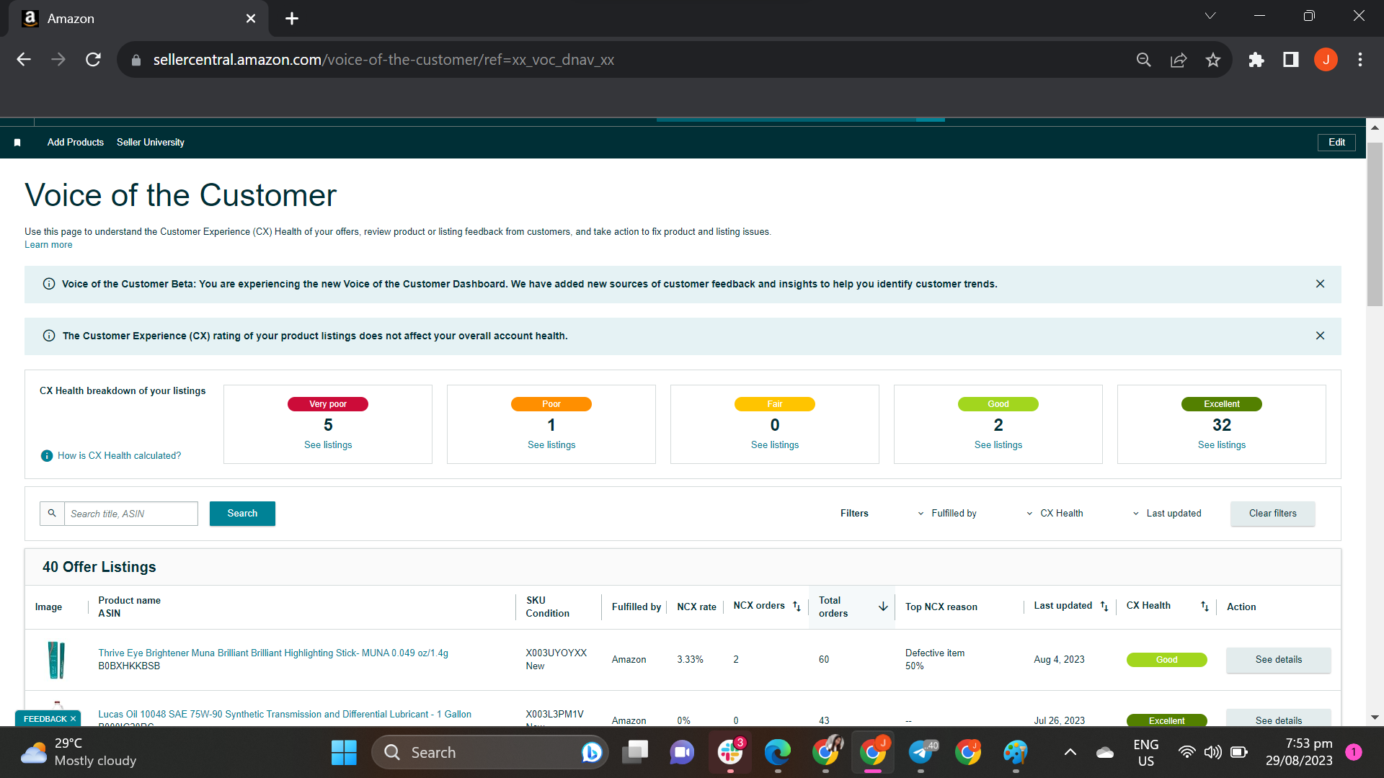Viewport: 1384px width, 778px height.
Task: Click the Windows taskbar Search box
Action: click(x=490, y=753)
